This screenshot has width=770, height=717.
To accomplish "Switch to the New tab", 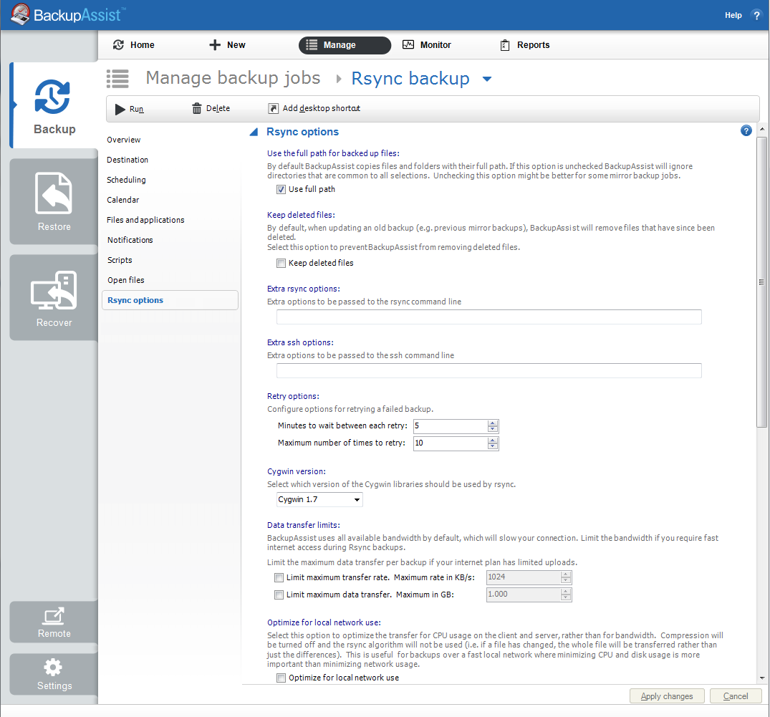I will coord(227,44).
